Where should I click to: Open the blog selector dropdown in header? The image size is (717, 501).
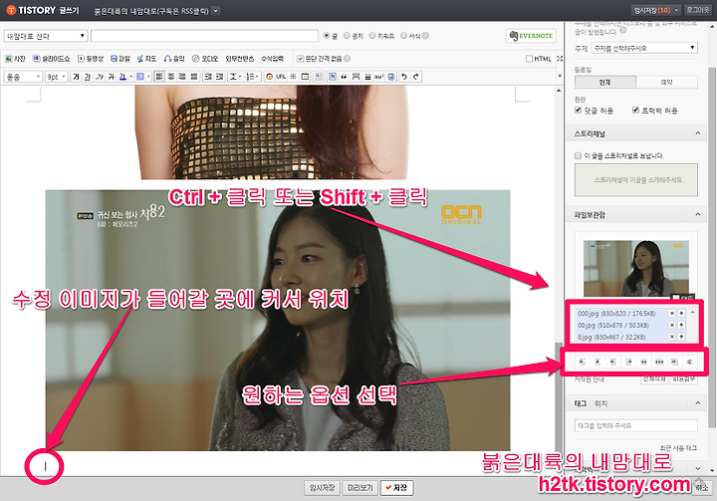coord(216,11)
